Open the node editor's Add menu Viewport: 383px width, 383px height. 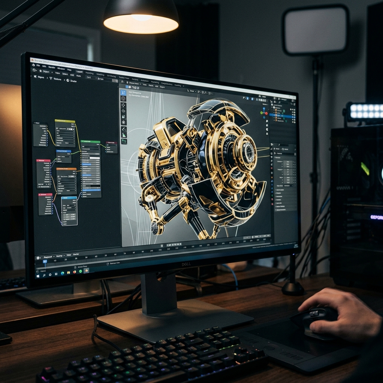coord(72,75)
